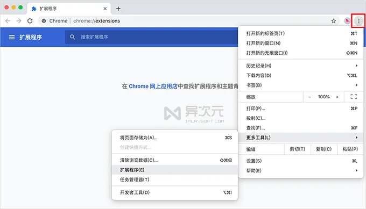Expand the 书签(B) submenu
The width and height of the screenshot is (366, 209).
click(x=301, y=85)
